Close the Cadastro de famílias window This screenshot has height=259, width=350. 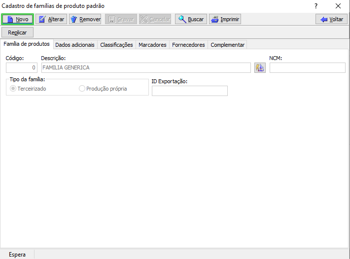point(338,6)
